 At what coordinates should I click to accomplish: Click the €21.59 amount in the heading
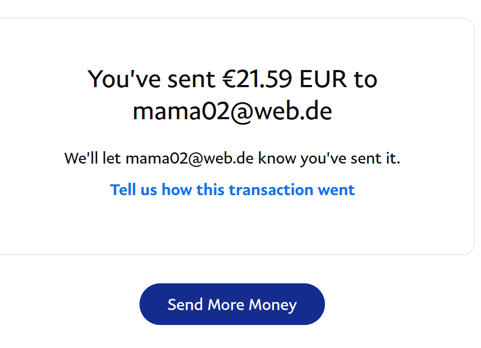point(257,79)
